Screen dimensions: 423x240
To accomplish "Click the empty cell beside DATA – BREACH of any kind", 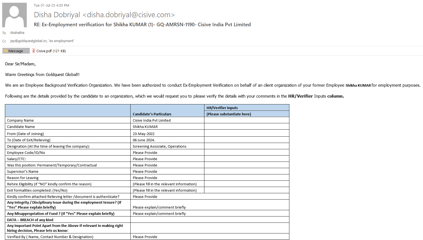I will coord(210,220).
